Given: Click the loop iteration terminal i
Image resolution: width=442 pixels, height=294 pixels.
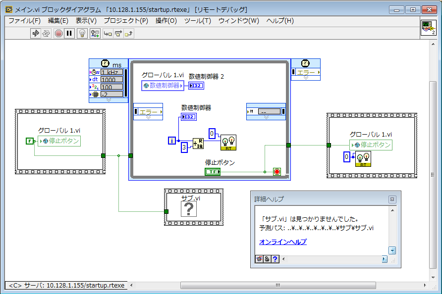Looking at the screenshot, I should 171,140.
